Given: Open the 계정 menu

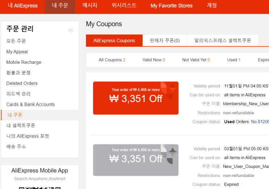Looking at the screenshot, I should click(x=212, y=5).
